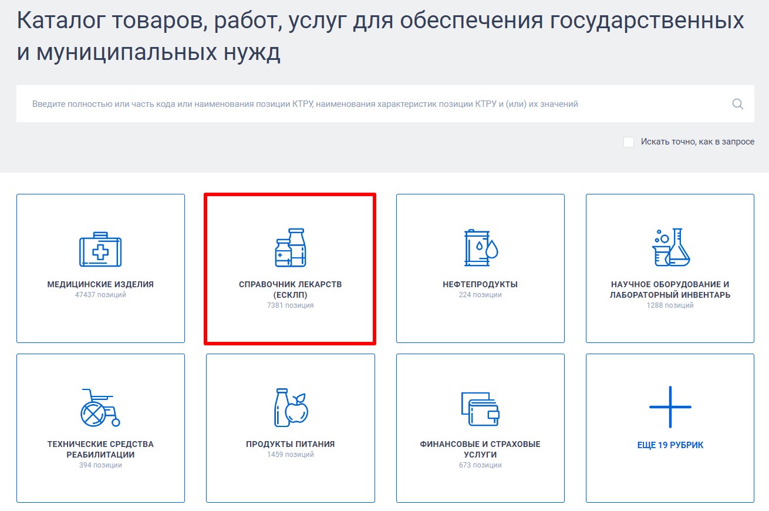
Task: Open the Продукты питания category tile
Action: (289, 428)
